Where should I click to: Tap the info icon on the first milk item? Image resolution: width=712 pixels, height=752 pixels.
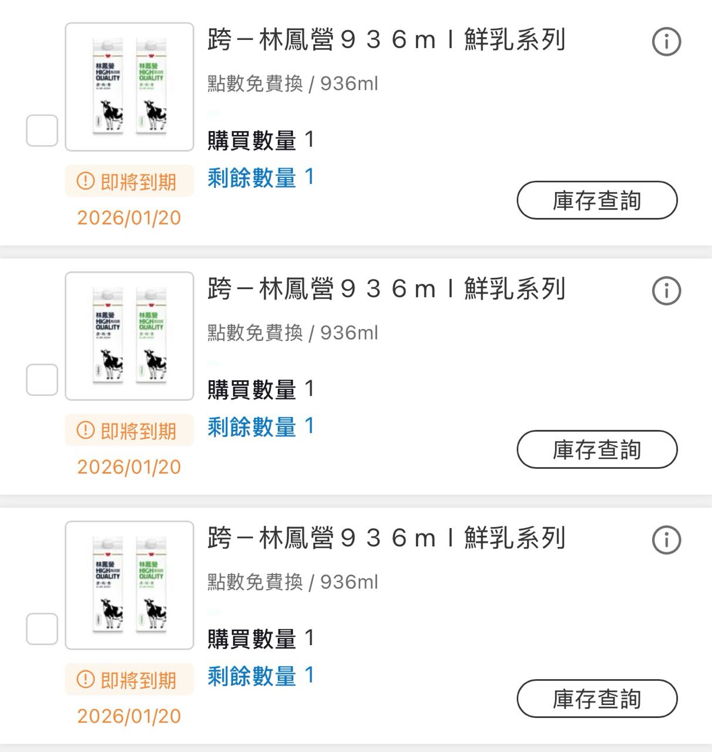click(666, 42)
